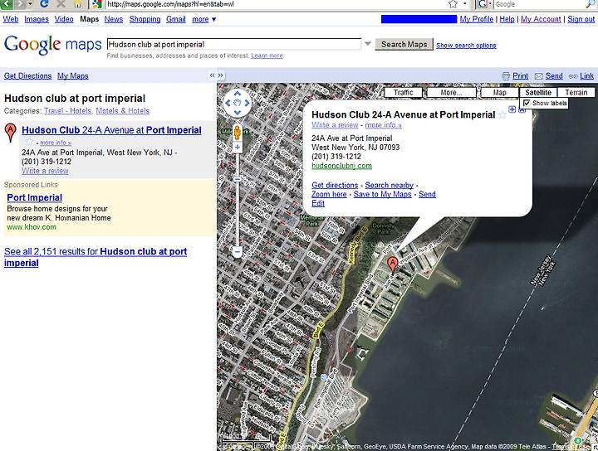
Task: Switch to the Terrain view type
Action: tap(576, 93)
